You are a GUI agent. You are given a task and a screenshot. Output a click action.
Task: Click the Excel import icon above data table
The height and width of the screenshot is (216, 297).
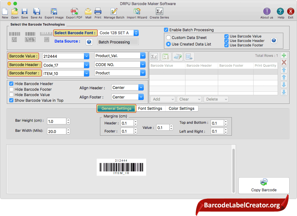click(166, 57)
